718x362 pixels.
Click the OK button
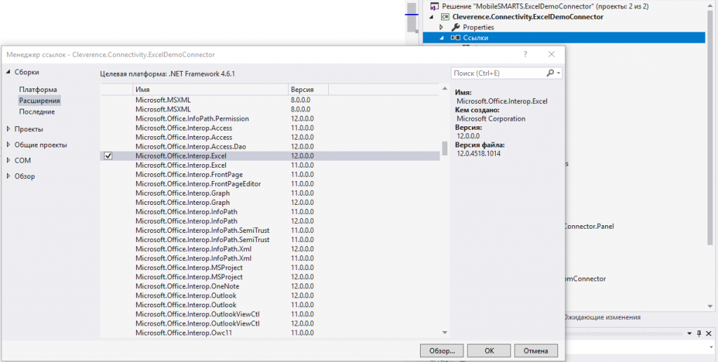[489, 351]
